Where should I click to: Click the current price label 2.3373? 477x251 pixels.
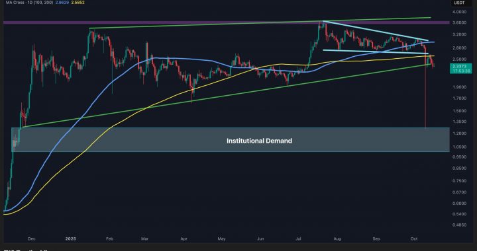[459, 65]
